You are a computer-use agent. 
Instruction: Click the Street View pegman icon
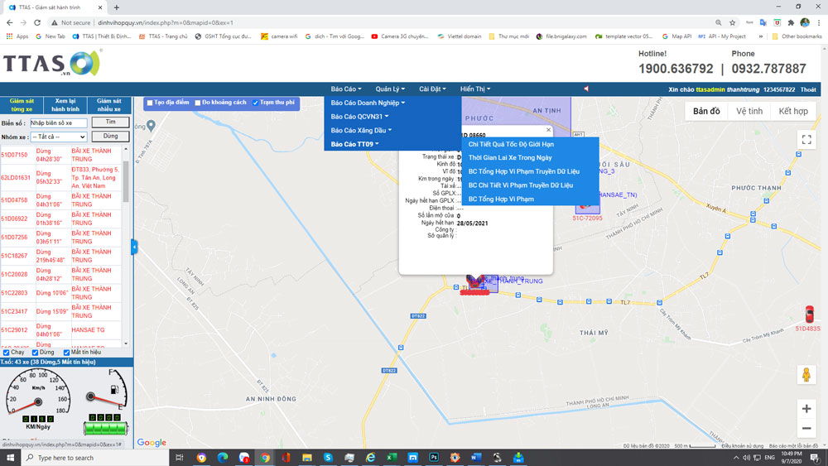(x=806, y=374)
